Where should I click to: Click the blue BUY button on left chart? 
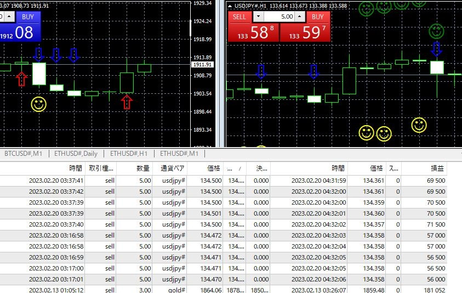[28, 17]
